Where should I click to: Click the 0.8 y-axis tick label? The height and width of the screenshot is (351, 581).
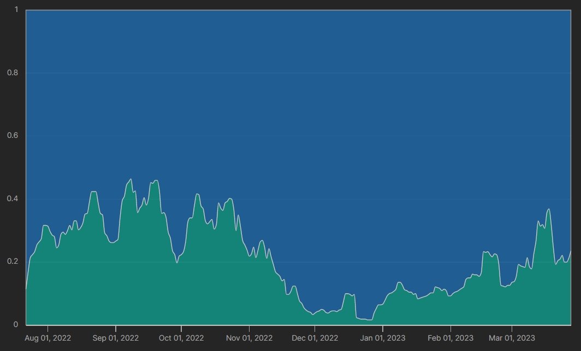(13, 73)
